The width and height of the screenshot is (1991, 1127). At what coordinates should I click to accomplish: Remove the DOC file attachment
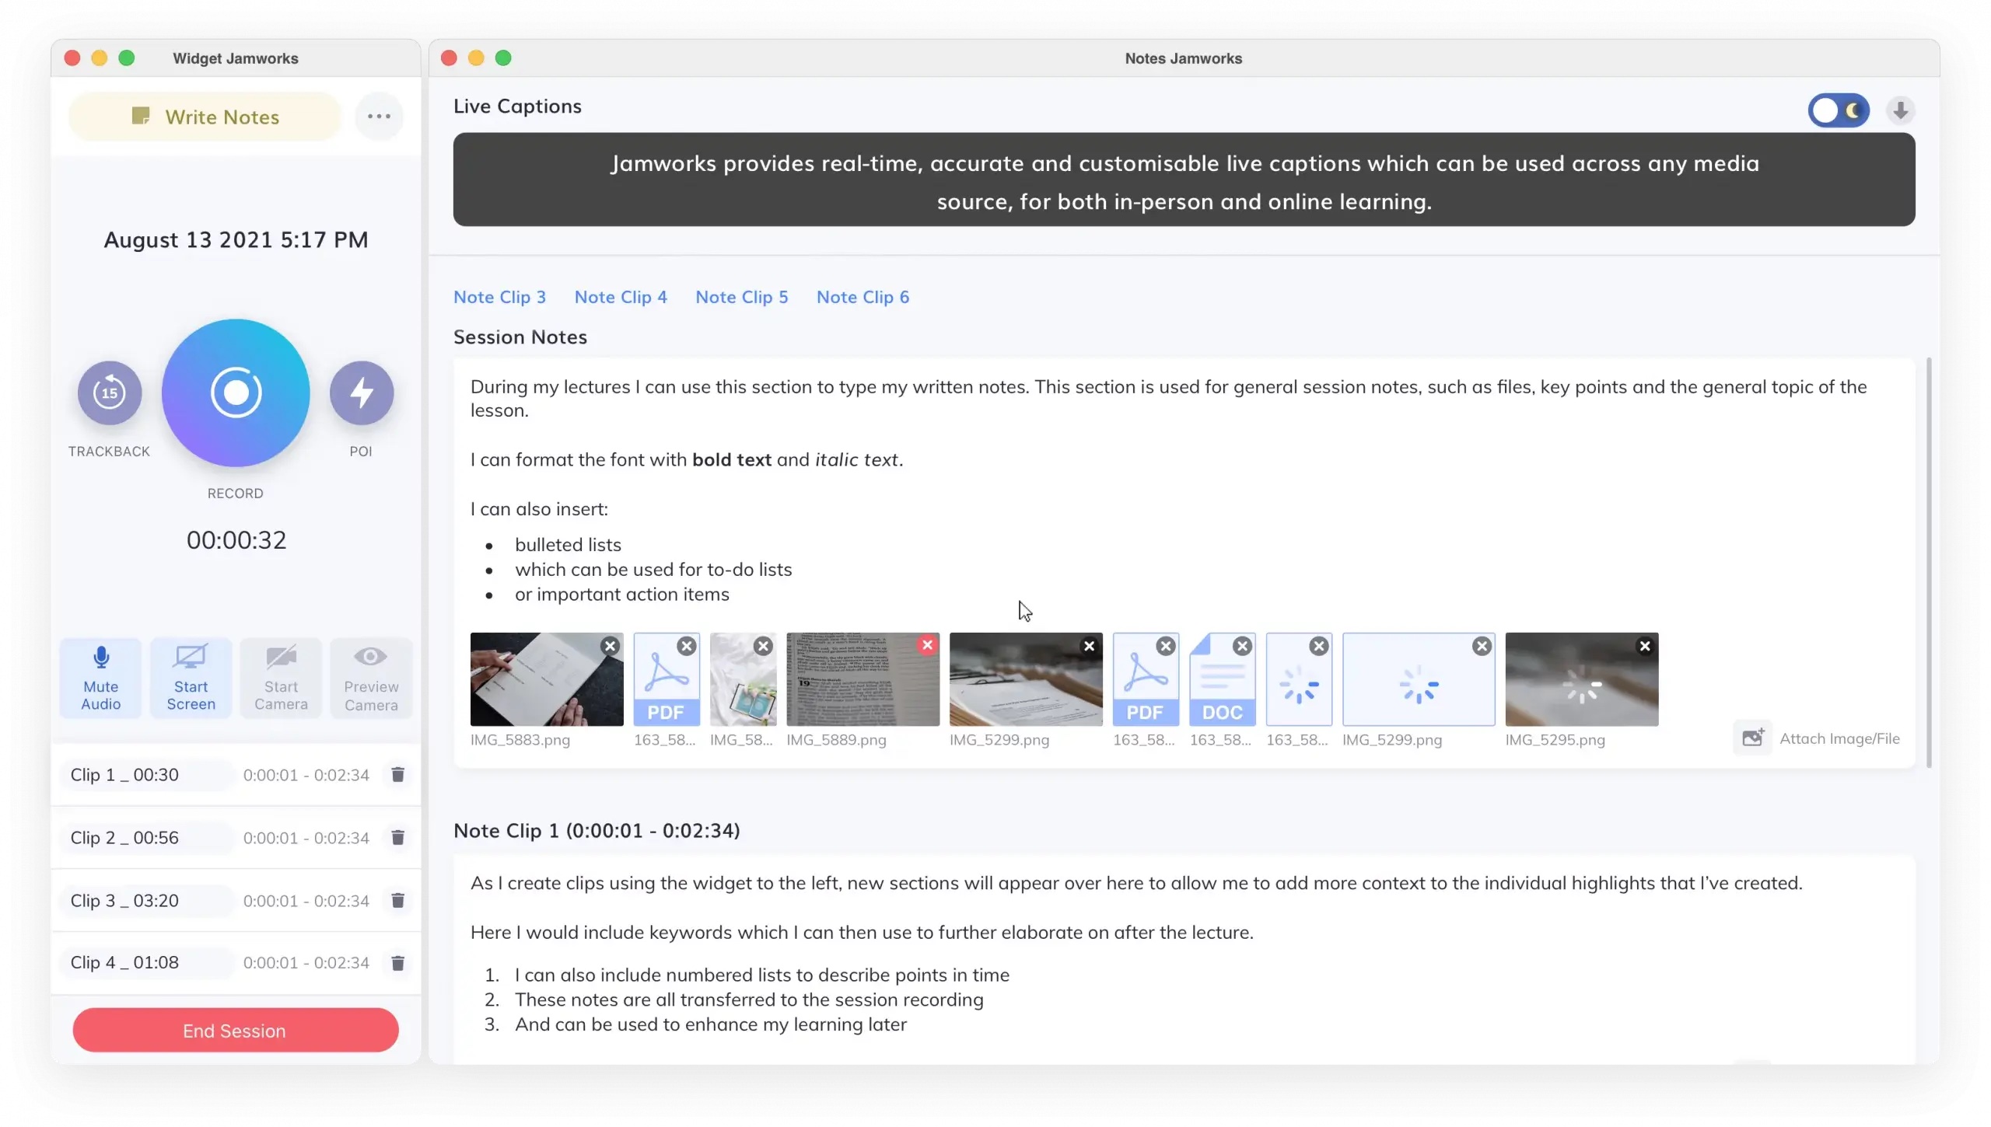[x=1242, y=646]
